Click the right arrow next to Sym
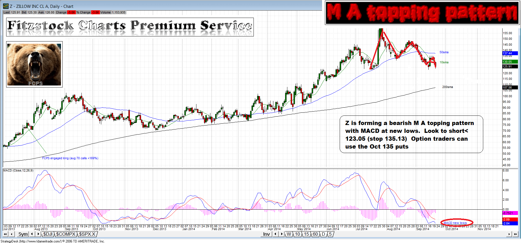 point(38,234)
